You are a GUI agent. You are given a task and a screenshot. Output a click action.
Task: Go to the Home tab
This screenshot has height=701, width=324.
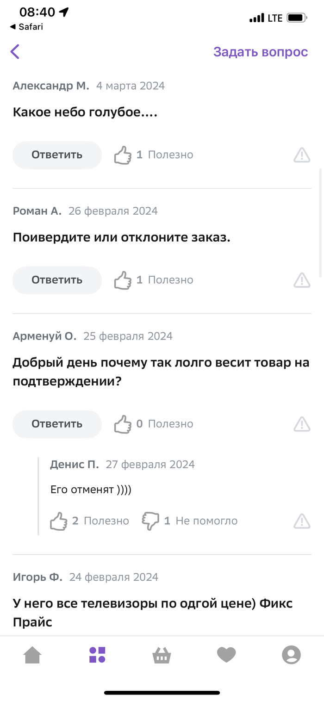click(x=32, y=655)
